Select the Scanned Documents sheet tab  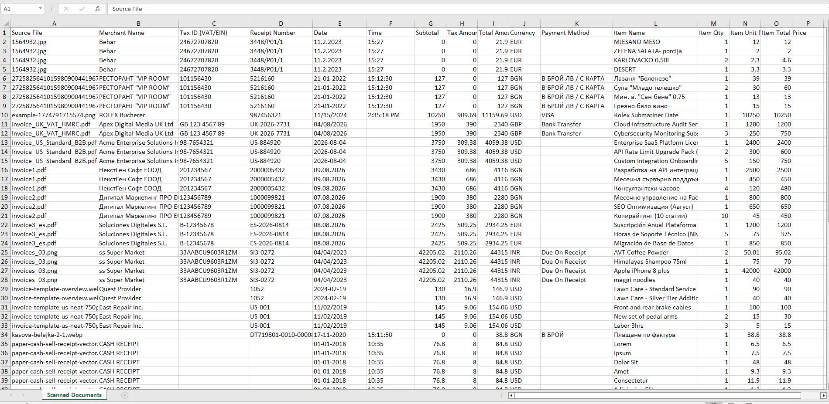pos(74,395)
